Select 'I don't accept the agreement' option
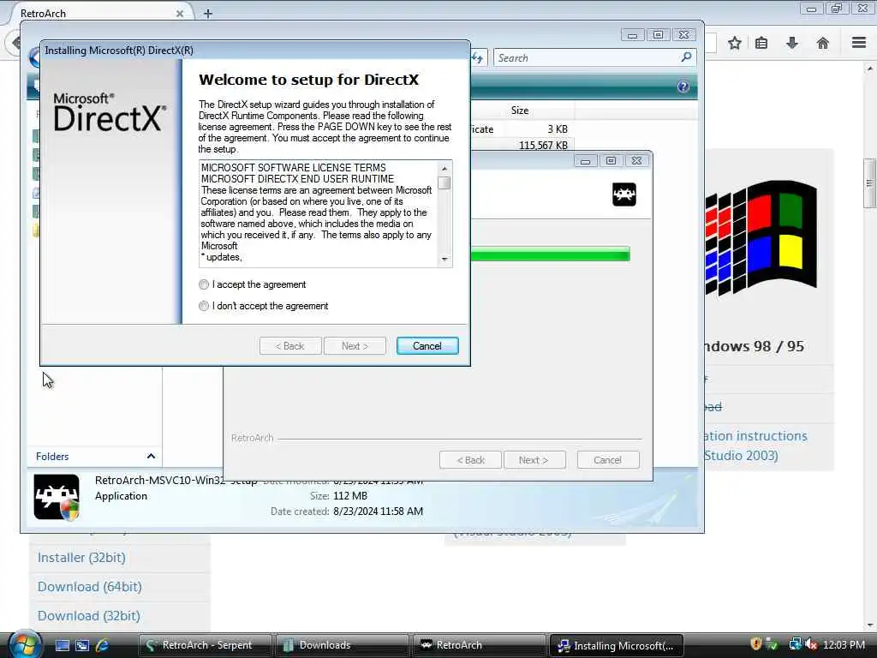Image resolution: width=877 pixels, height=658 pixels. click(204, 306)
